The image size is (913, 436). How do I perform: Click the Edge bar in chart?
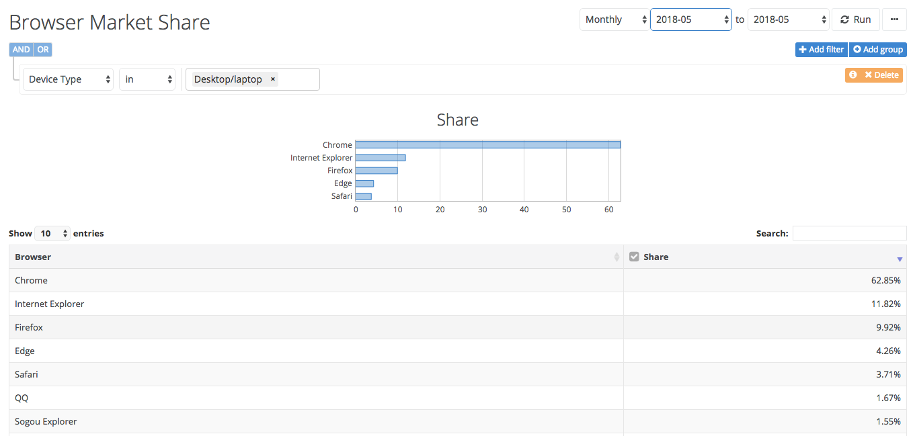tap(364, 183)
